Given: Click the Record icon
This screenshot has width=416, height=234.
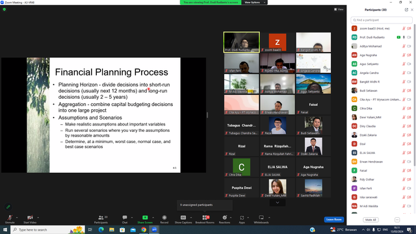Looking at the screenshot, I should pos(164,218).
